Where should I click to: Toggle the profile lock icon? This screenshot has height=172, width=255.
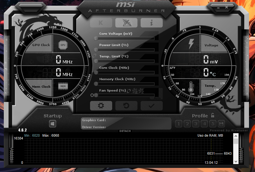(x=213, y=115)
